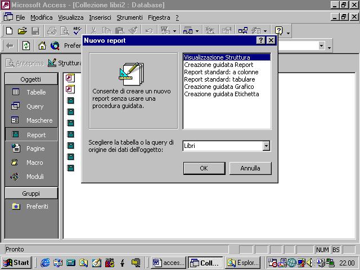Click the Search the Web globe icon
The width and height of the screenshot is (360, 270).
click(55, 46)
